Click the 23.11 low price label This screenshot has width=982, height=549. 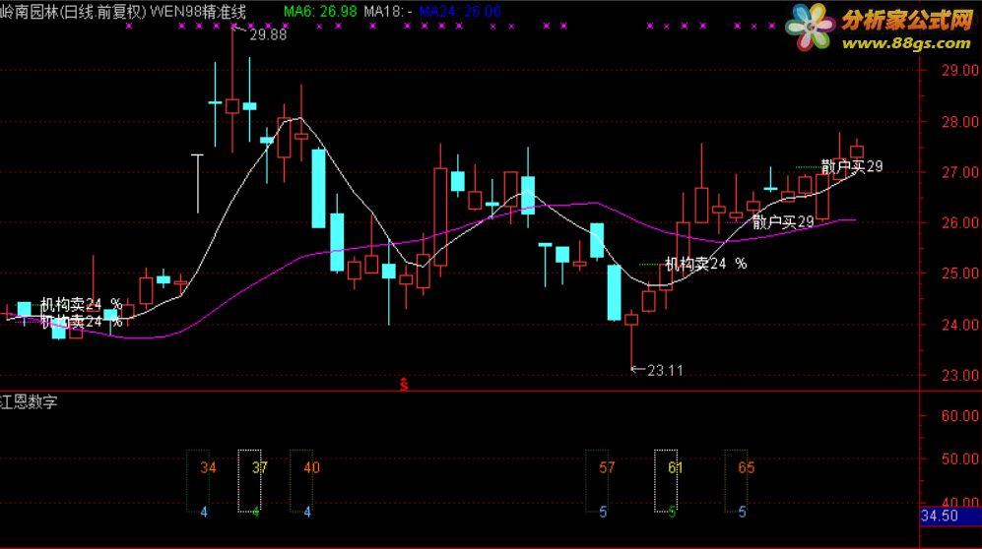click(665, 371)
